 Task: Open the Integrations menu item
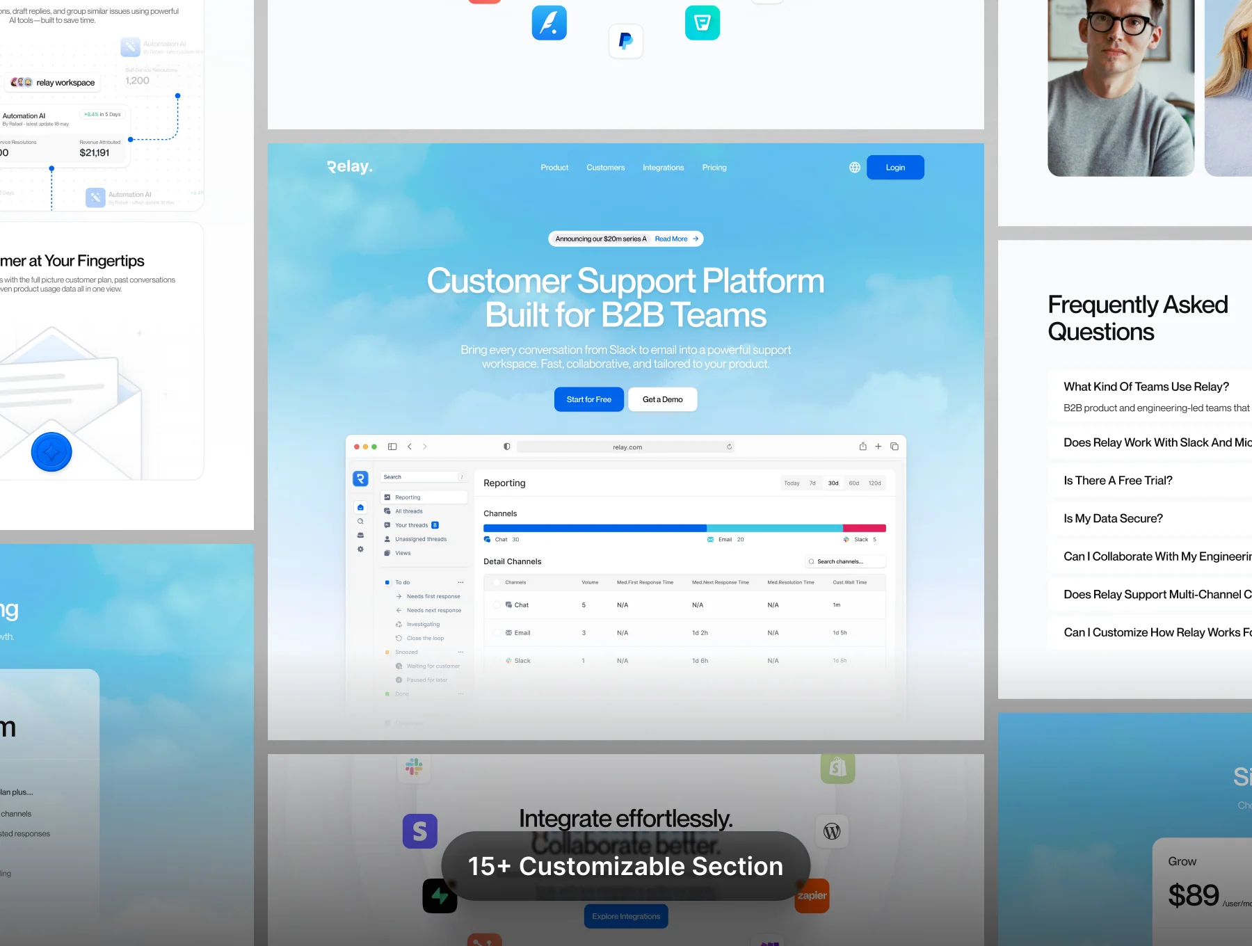[x=664, y=168]
